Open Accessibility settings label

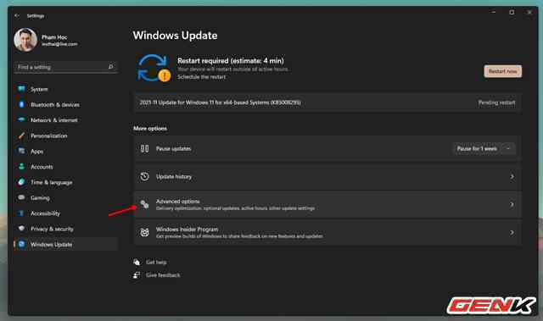(45, 213)
